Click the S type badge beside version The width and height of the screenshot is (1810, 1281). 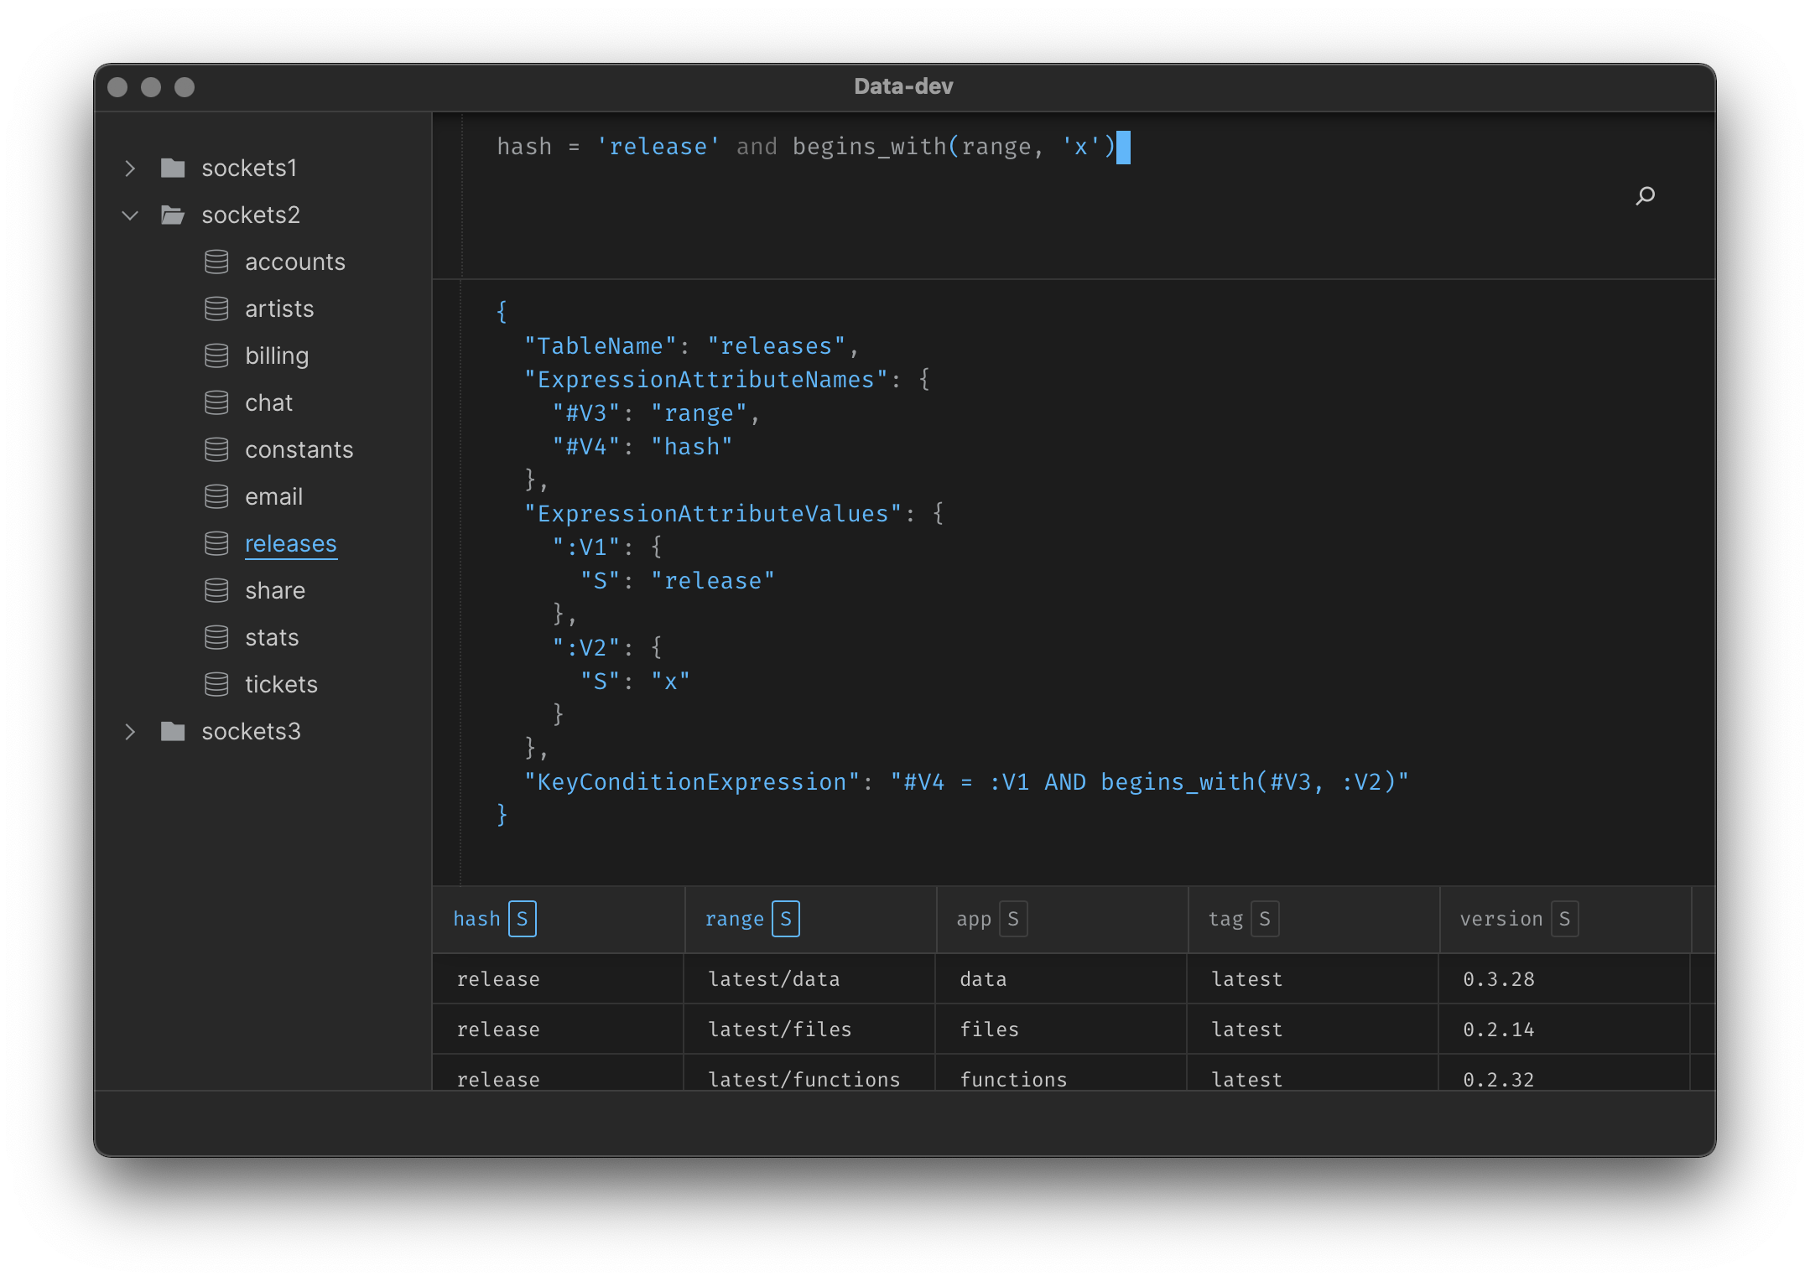click(x=1564, y=920)
